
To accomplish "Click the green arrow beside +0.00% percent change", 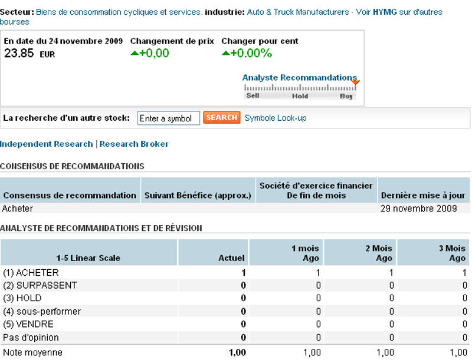I will 225,53.
